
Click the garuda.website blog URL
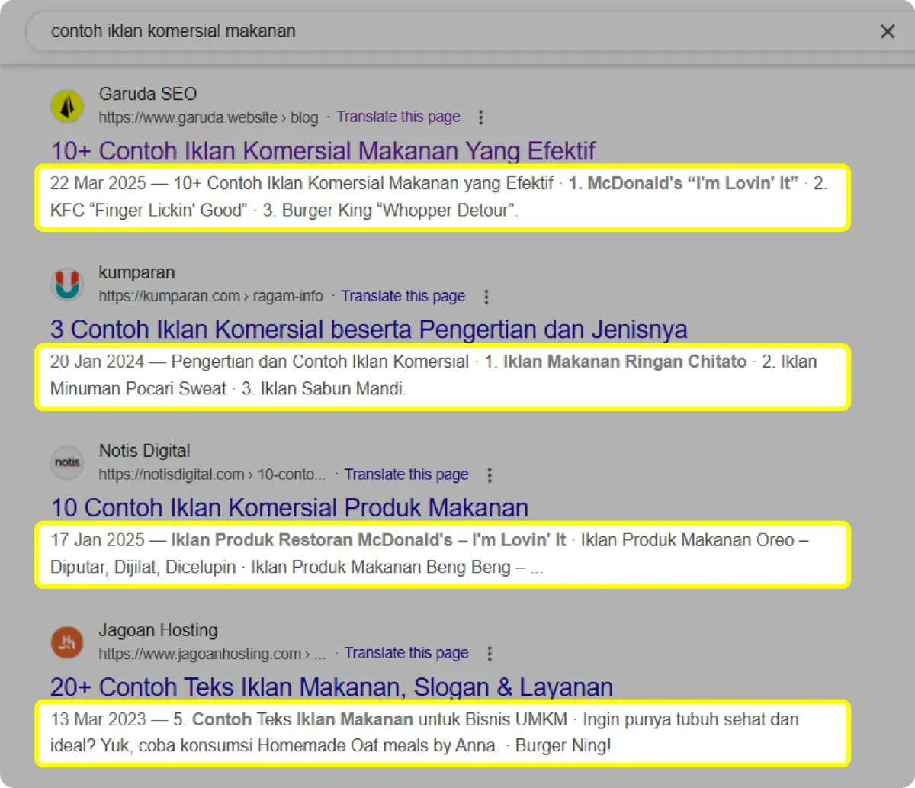click(208, 117)
